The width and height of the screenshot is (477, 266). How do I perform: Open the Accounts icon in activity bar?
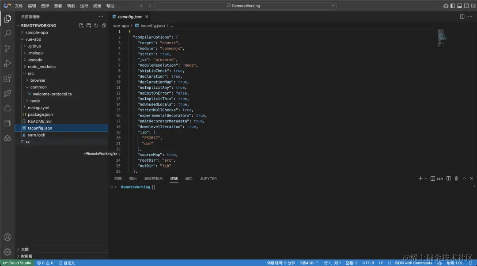pyautogui.click(x=8, y=237)
